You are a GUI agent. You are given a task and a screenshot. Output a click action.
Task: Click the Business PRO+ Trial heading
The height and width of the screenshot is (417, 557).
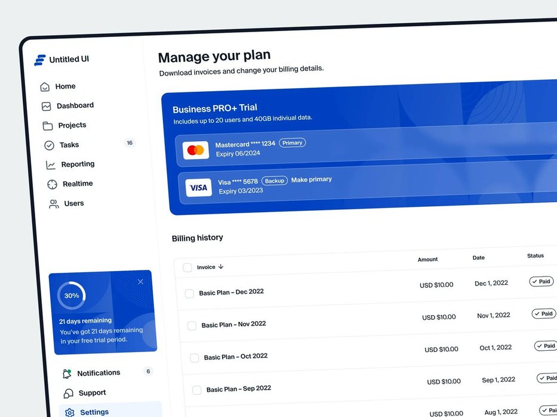[215, 108]
